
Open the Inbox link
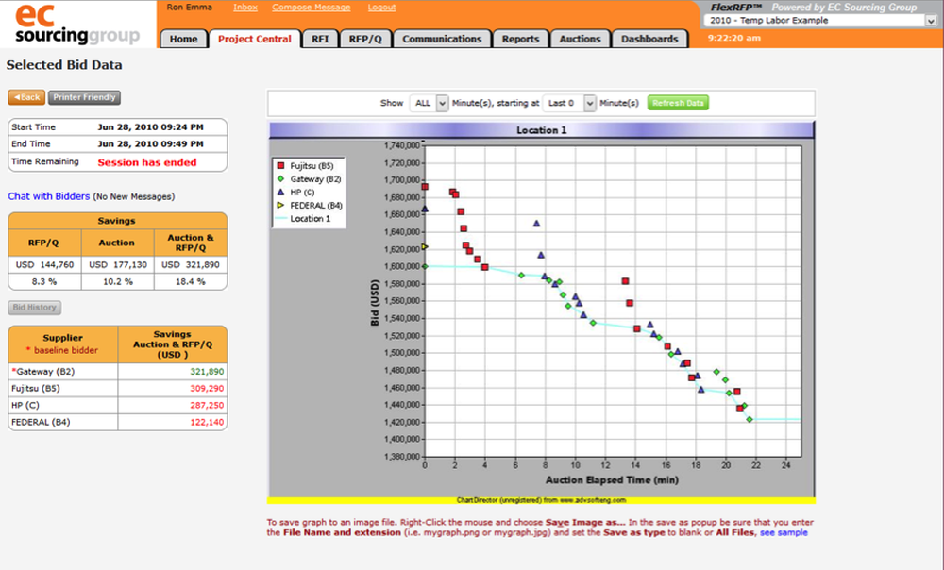tap(245, 8)
